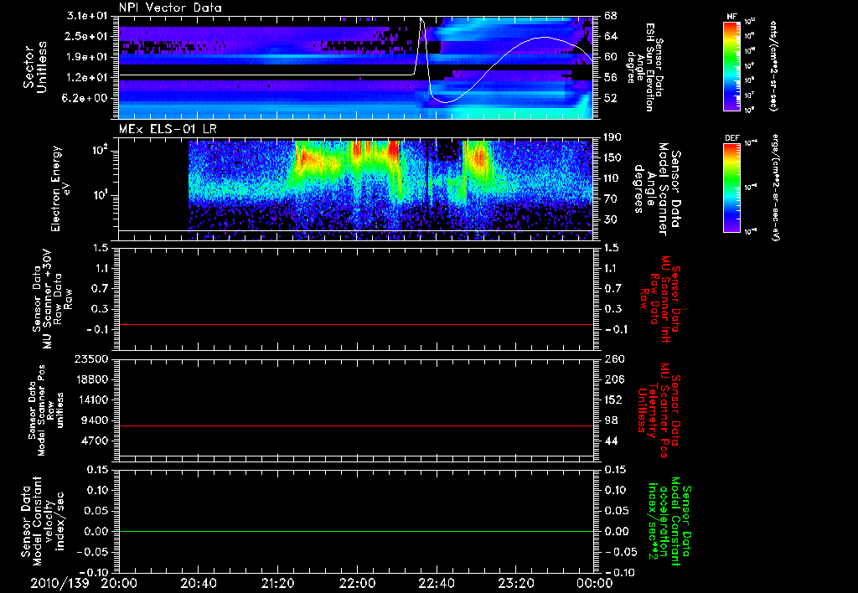Click the "190" scanner angle tick value
Viewport: 858px width, 593px height.
(x=614, y=137)
